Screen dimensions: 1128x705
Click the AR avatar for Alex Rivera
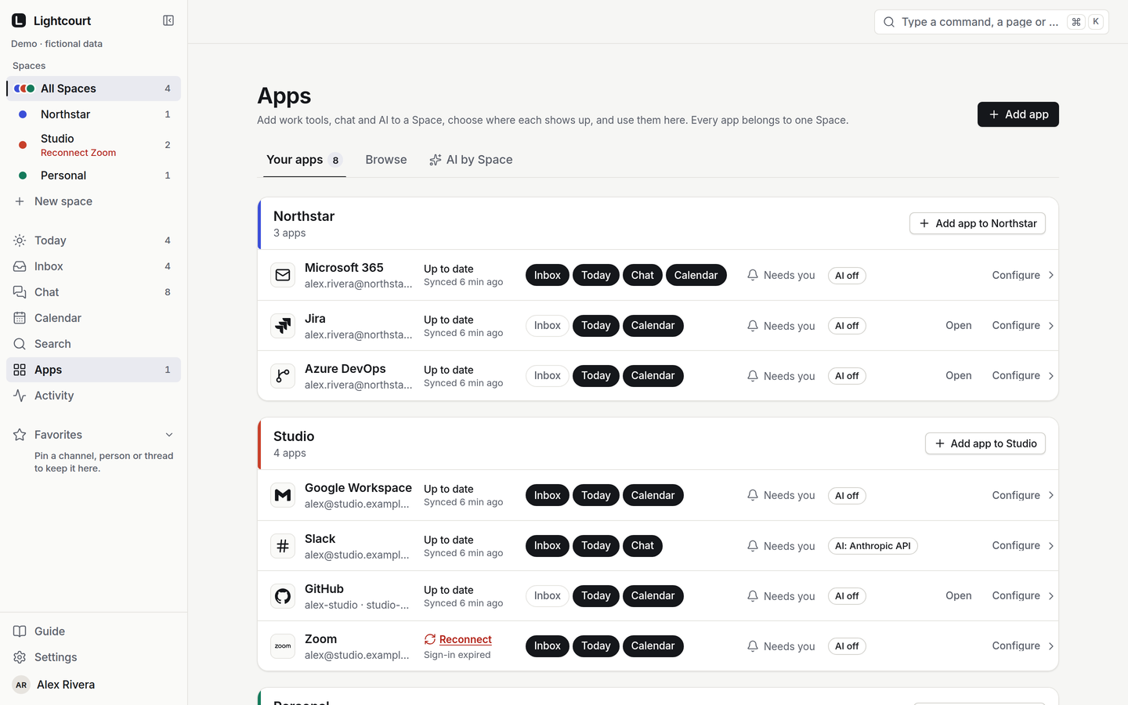click(21, 685)
